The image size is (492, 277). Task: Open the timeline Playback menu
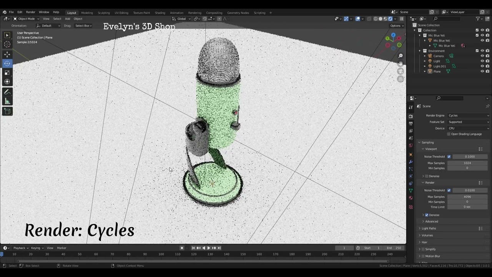(20, 248)
